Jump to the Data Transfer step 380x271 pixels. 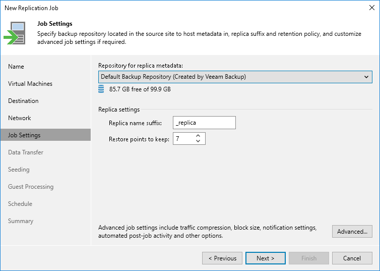click(26, 152)
